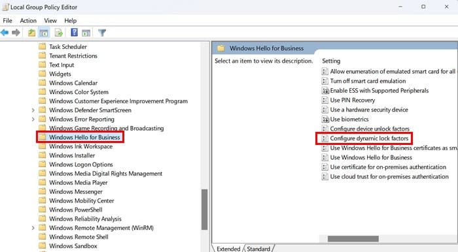The height and width of the screenshot is (252, 458).
Task: Click the tree pane vertical scrollbar thumb
Action: point(204,210)
